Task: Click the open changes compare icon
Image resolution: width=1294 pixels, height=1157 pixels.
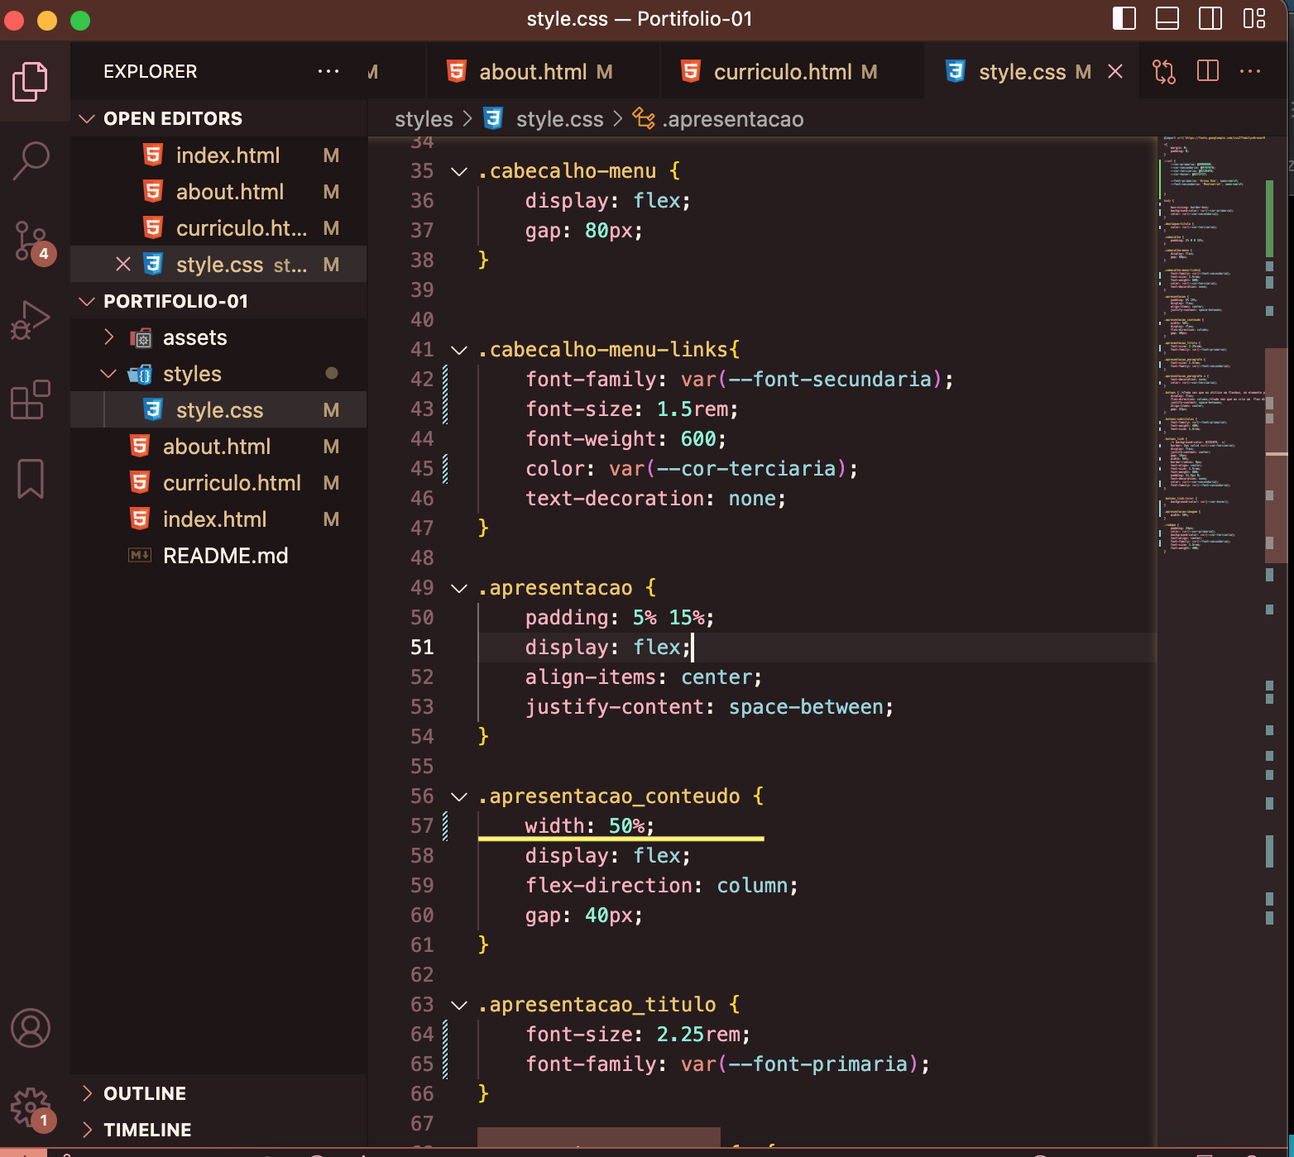Action: [x=1164, y=72]
